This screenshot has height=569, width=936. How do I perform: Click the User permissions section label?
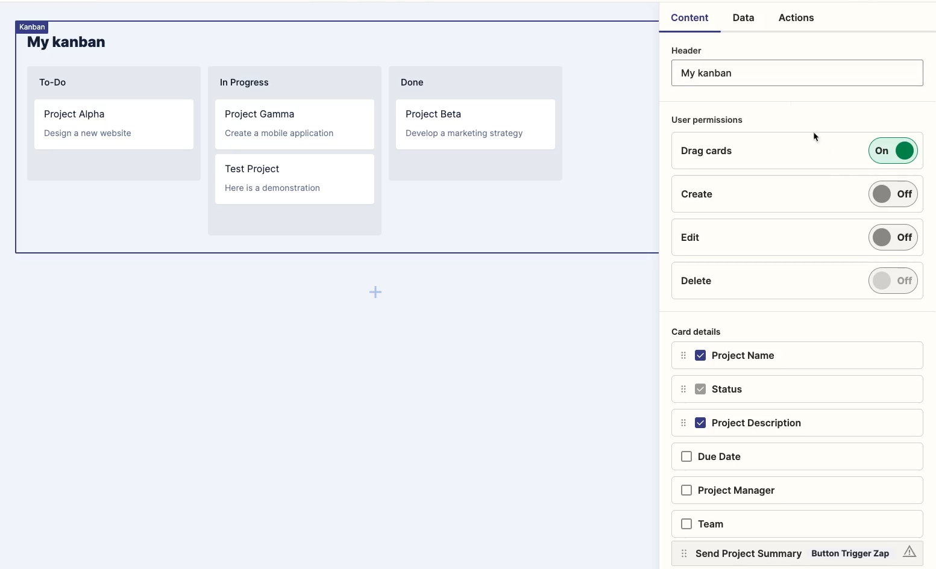(707, 120)
